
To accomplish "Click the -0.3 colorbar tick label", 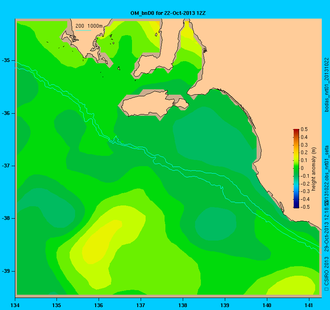I will point(304,191).
